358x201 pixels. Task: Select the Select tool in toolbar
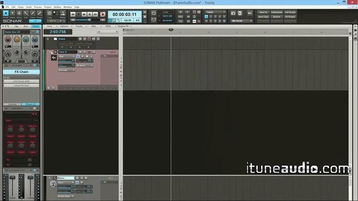[12, 13]
